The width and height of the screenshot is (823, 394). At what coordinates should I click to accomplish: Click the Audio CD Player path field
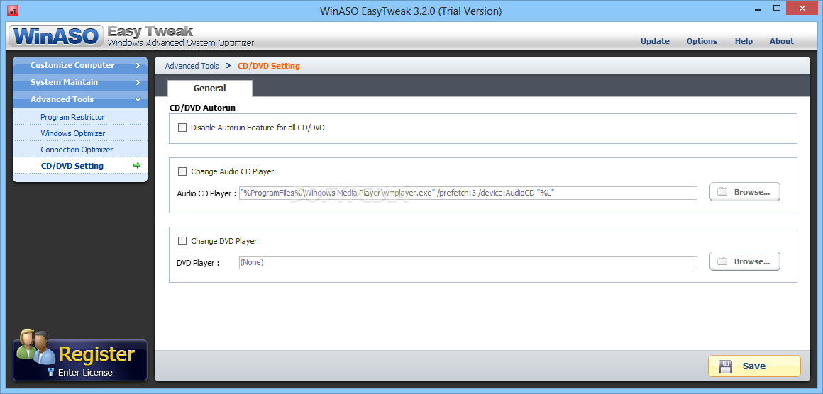tap(468, 193)
